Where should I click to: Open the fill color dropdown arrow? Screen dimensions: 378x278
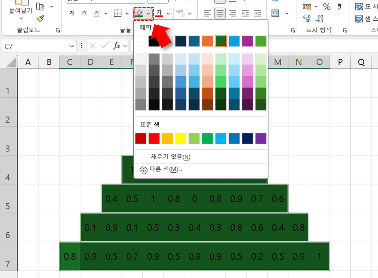coord(149,13)
